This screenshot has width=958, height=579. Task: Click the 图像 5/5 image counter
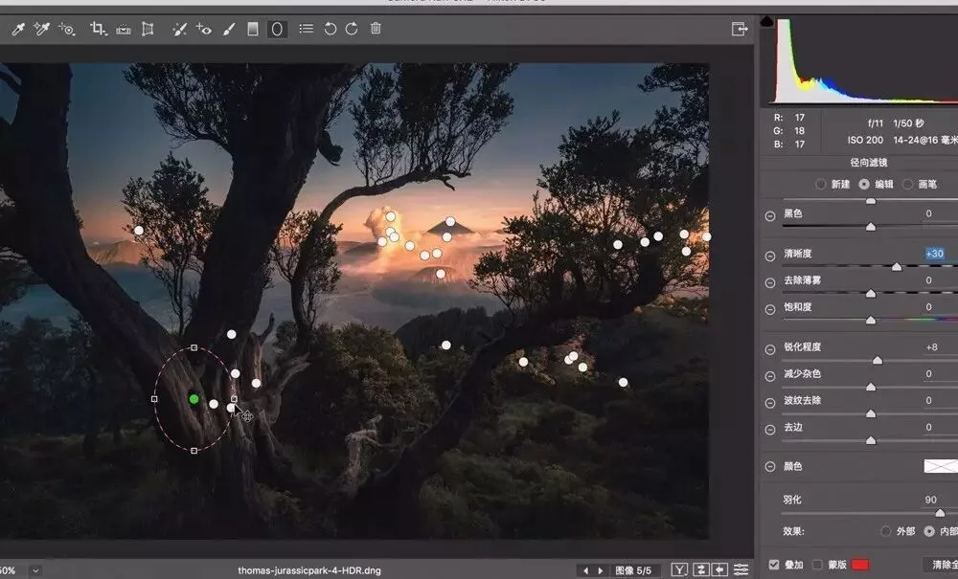[633, 570]
